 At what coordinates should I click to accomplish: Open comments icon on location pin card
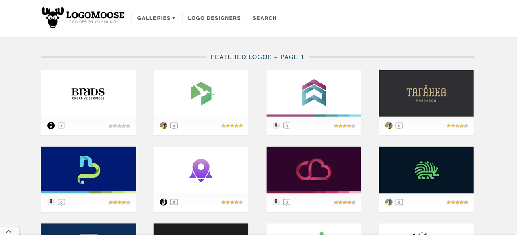[x=174, y=202]
